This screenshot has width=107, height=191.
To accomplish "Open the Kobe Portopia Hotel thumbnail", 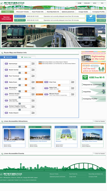I will click(14, 135).
